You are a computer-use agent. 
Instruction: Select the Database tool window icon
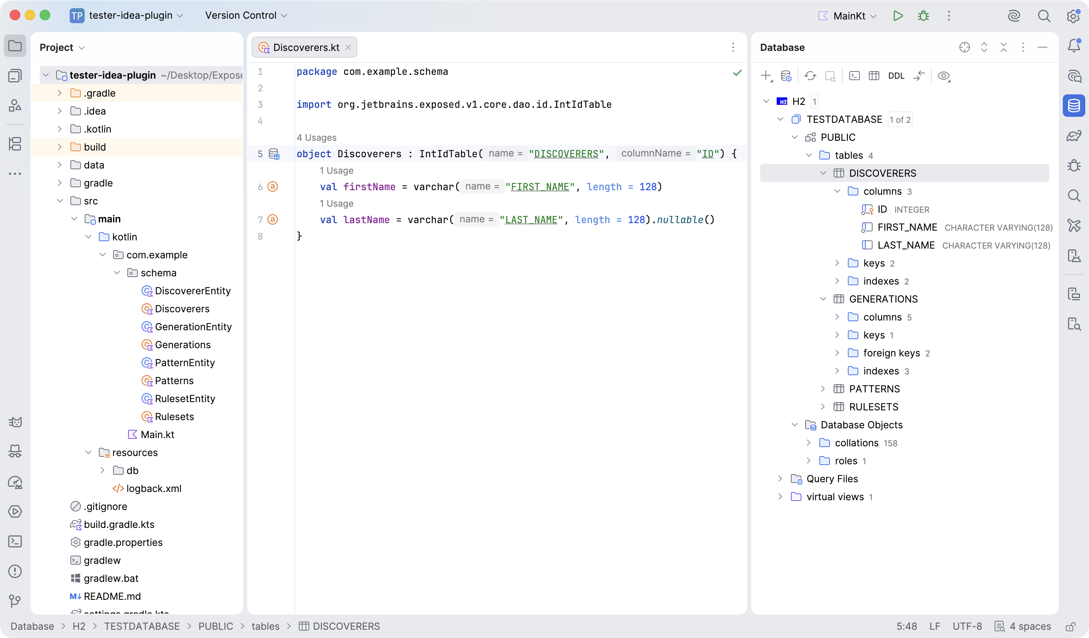click(1074, 106)
